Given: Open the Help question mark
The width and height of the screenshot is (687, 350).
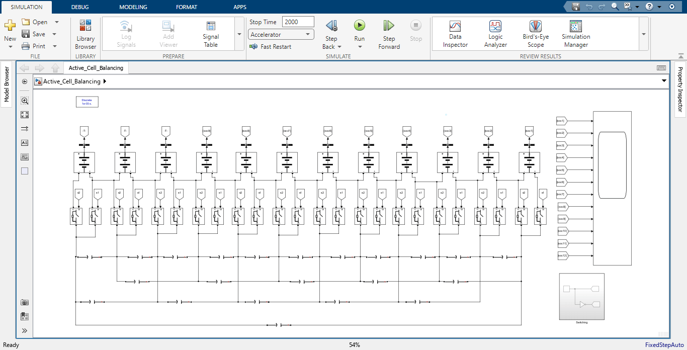Looking at the screenshot, I should pyautogui.click(x=649, y=7).
